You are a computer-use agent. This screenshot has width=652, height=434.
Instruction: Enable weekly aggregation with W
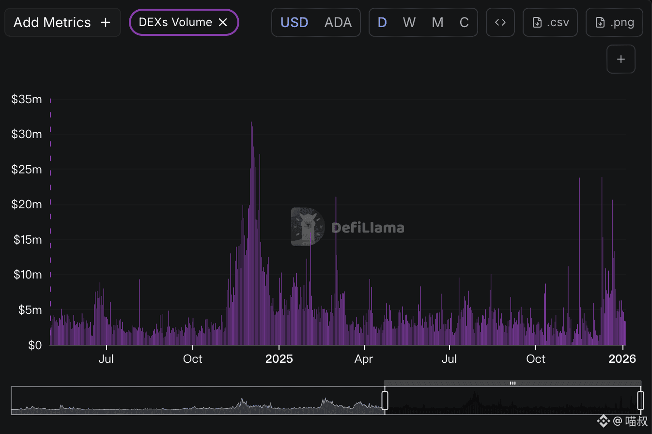tap(409, 22)
